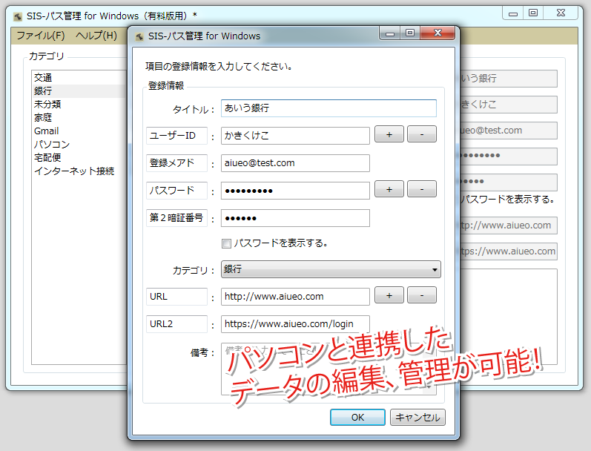This screenshot has width=591, height=451.
Task: Click the 登録メアド label field
Action: [x=176, y=163]
